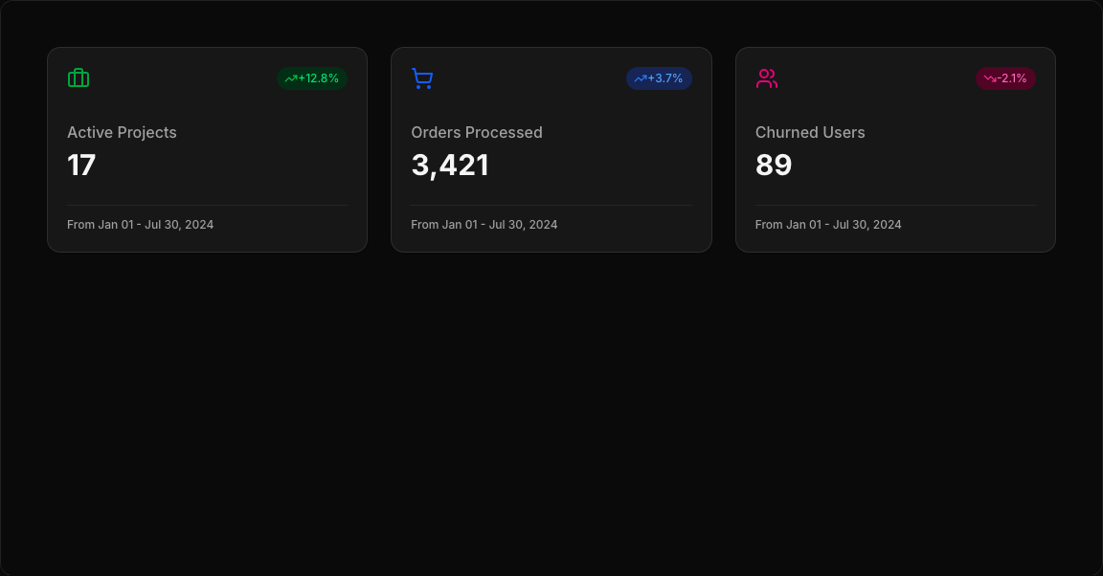Image resolution: width=1103 pixels, height=576 pixels.
Task: Click the date range under Churned Users
Action: (828, 225)
